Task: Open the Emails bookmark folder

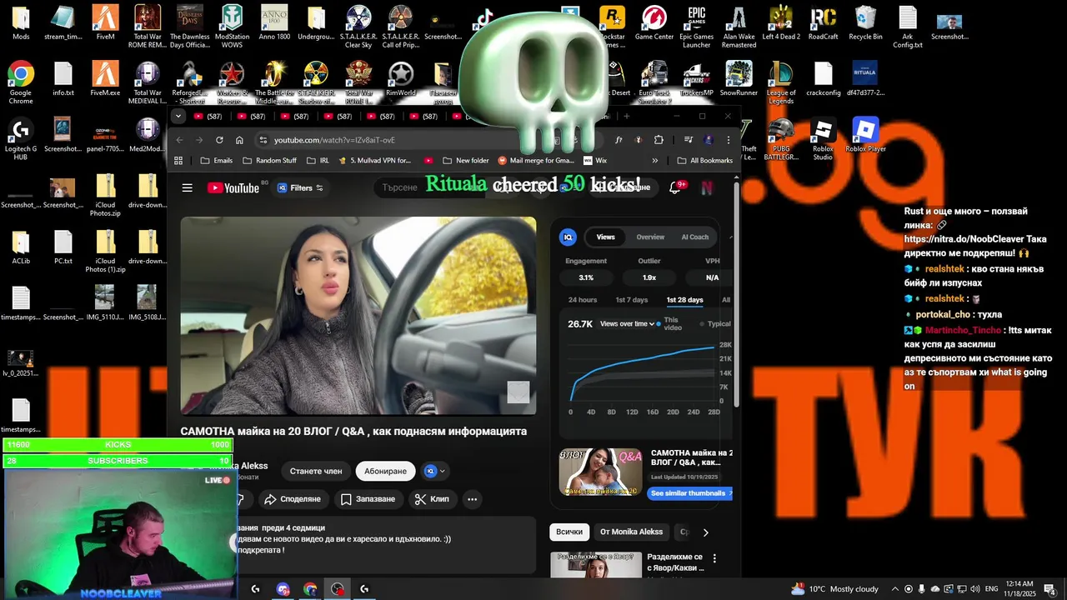Action: coord(216,160)
